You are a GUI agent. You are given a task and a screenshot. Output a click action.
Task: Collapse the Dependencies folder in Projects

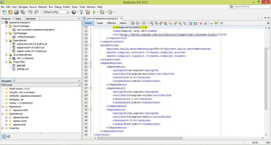[x=6, y=40]
